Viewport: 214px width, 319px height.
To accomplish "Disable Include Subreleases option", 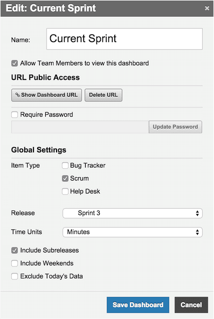I will tap(15, 250).
